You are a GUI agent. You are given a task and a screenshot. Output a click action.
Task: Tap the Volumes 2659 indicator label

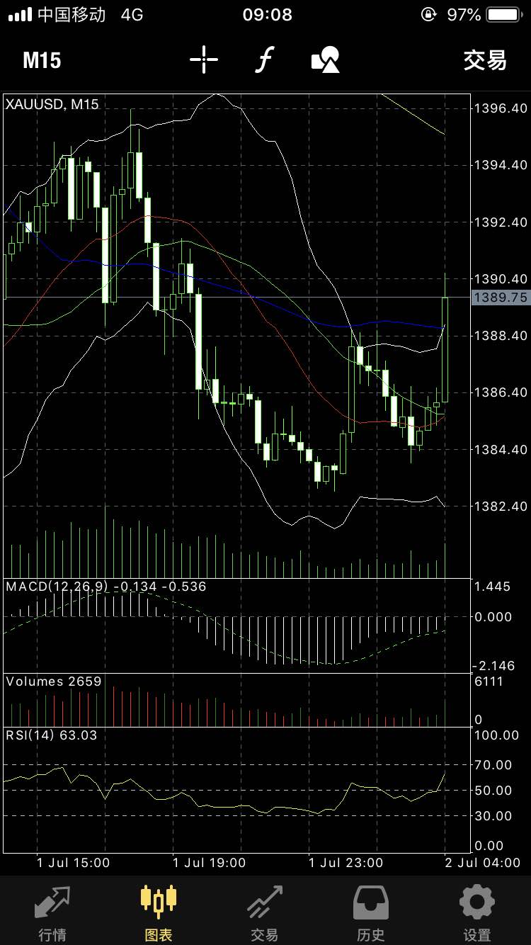pyautogui.click(x=54, y=681)
